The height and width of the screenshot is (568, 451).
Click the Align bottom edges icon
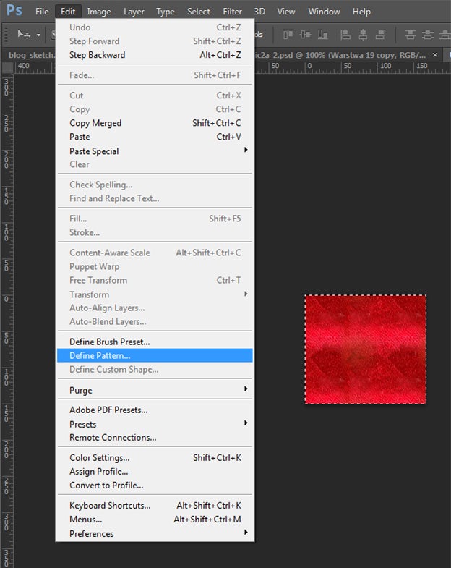click(322, 35)
